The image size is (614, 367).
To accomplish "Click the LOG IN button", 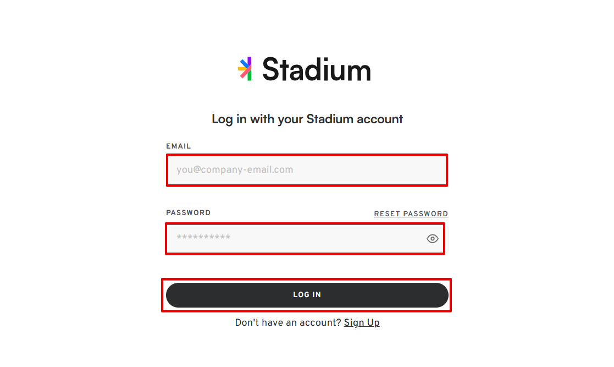I will click(x=307, y=295).
